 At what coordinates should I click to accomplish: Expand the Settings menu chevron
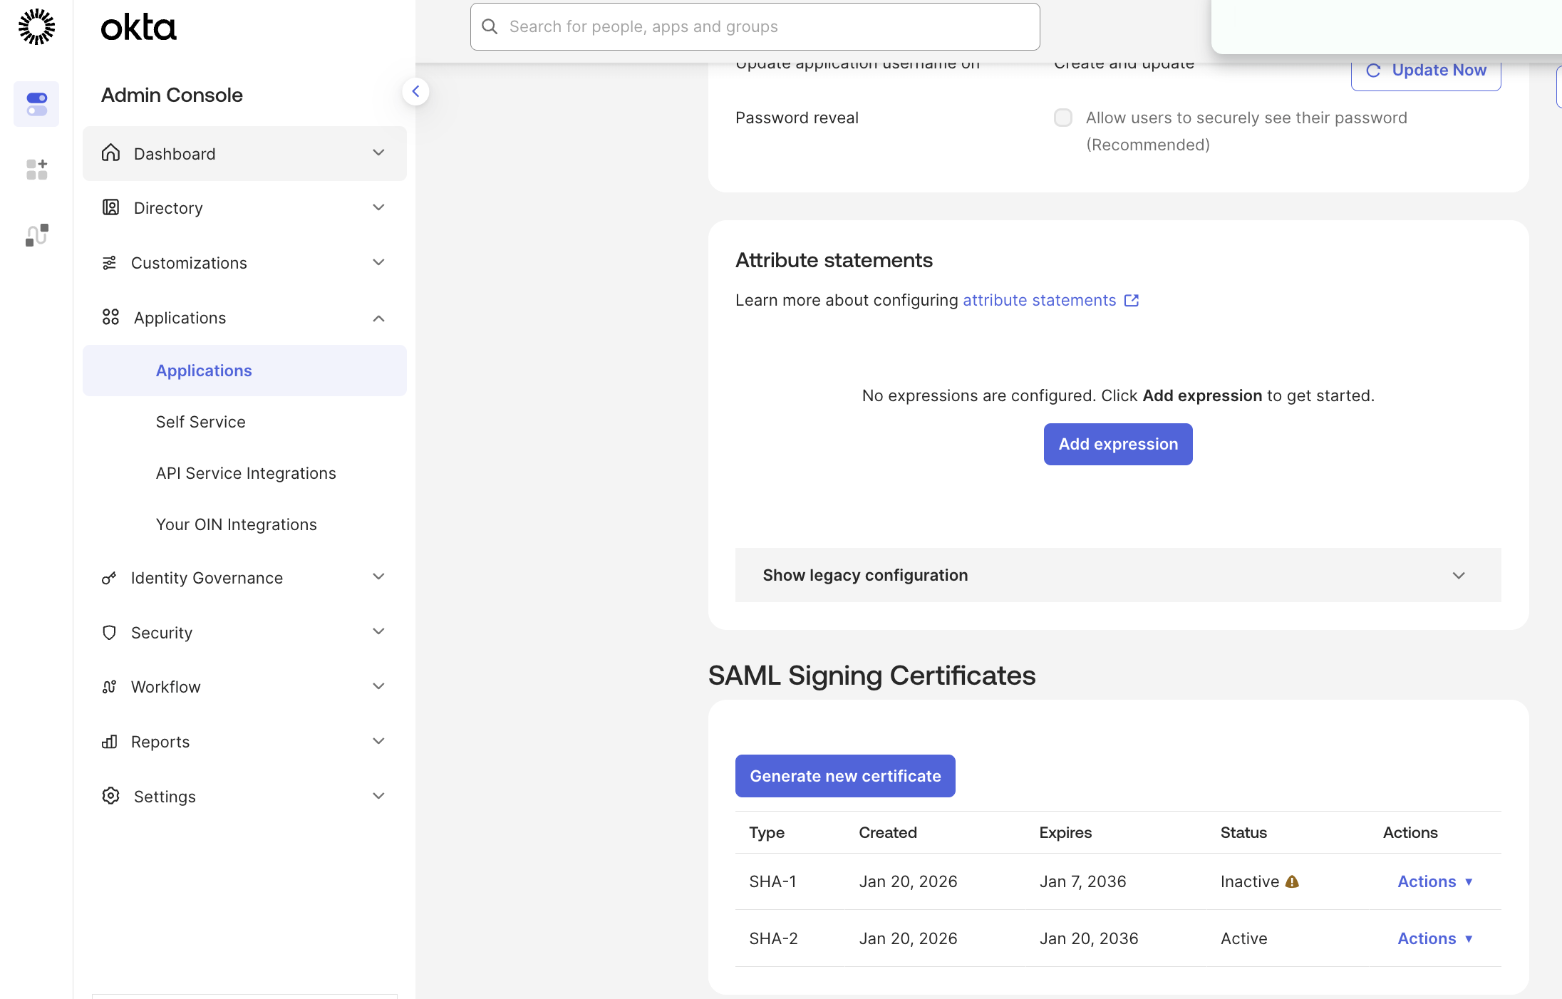(x=378, y=796)
